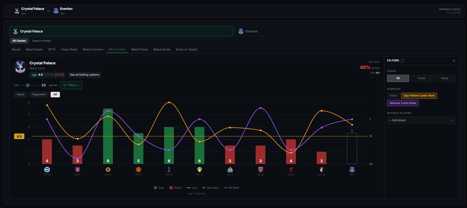This screenshot has height=208, width=467.
Task: Open the Match Shots tab
Action: pos(162,49)
